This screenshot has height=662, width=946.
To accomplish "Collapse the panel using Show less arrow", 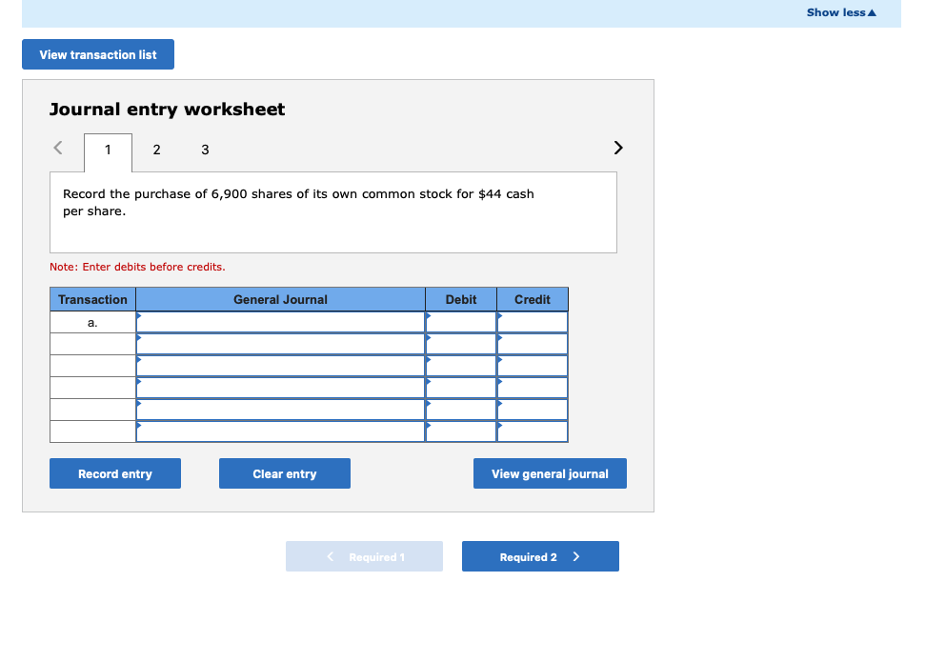I will click(x=838, y=12).
